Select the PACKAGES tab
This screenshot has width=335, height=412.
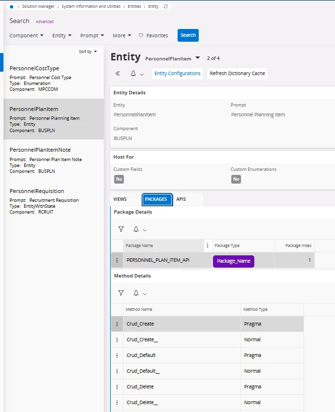coord(157,199)
